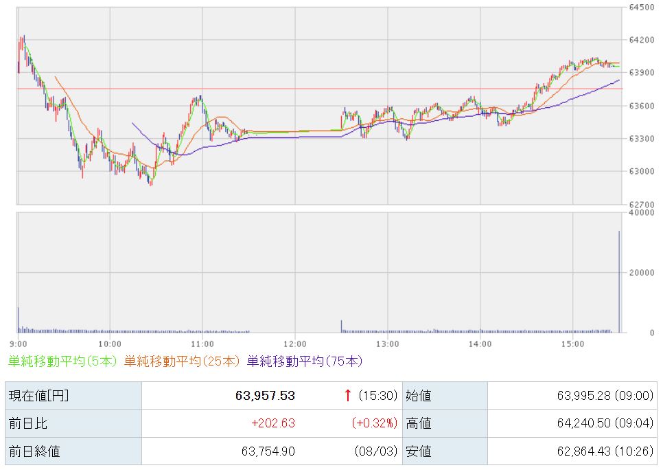Click the current price 63,957.53
The width and height of the screenshot is (663, 470).
click(265, 396)
